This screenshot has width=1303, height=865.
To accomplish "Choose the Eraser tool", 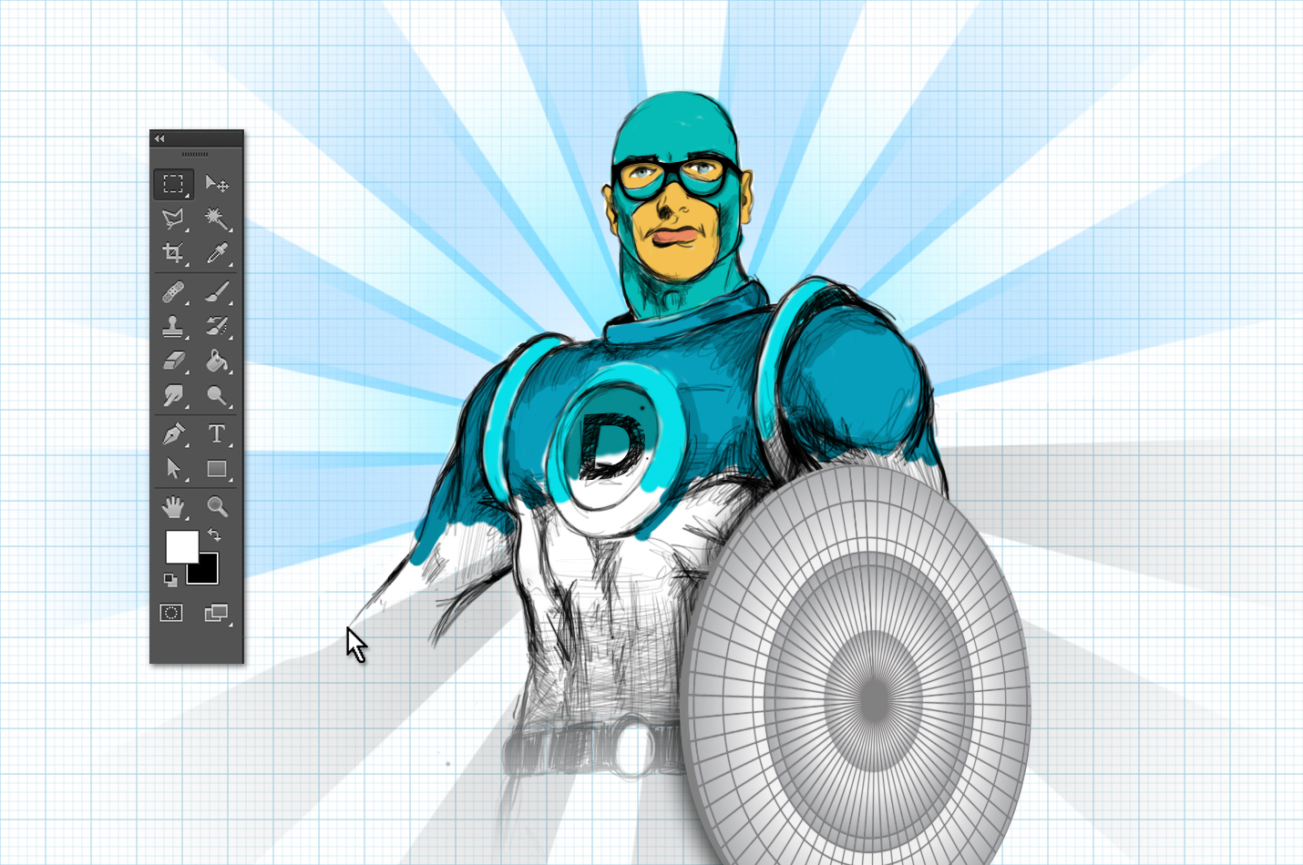I will 173,361.
